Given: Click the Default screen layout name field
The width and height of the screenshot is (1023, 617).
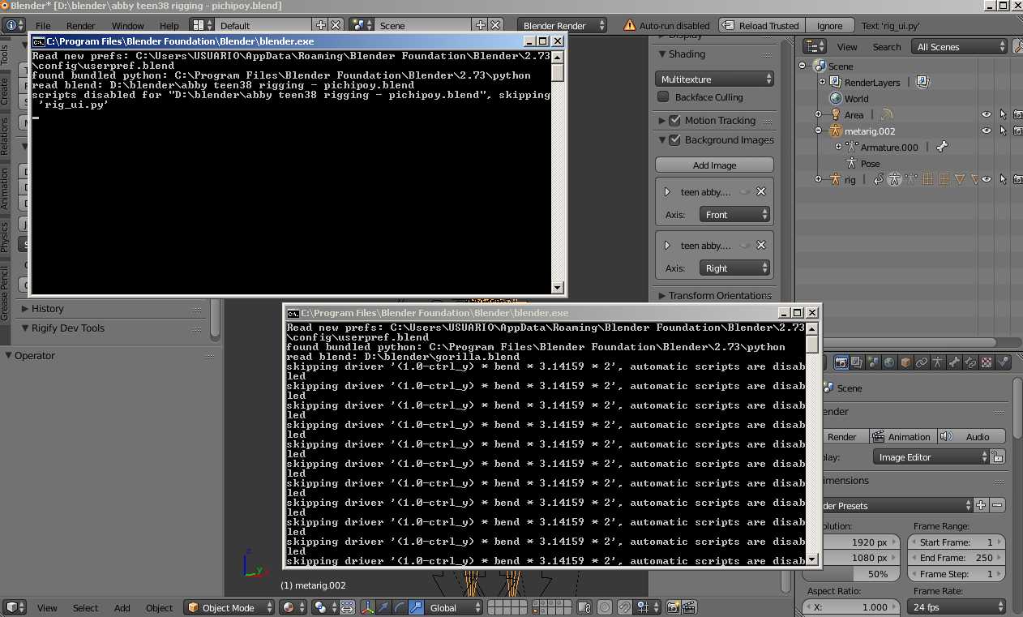Looking at the screenshot, I should tap(263, 26).
